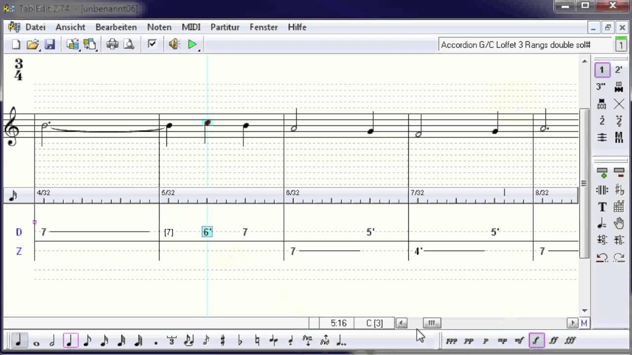Viewport: 632px width, 355px height.
Task: Open the Bearbeiten menu
Action: click(x=116, y=27)
